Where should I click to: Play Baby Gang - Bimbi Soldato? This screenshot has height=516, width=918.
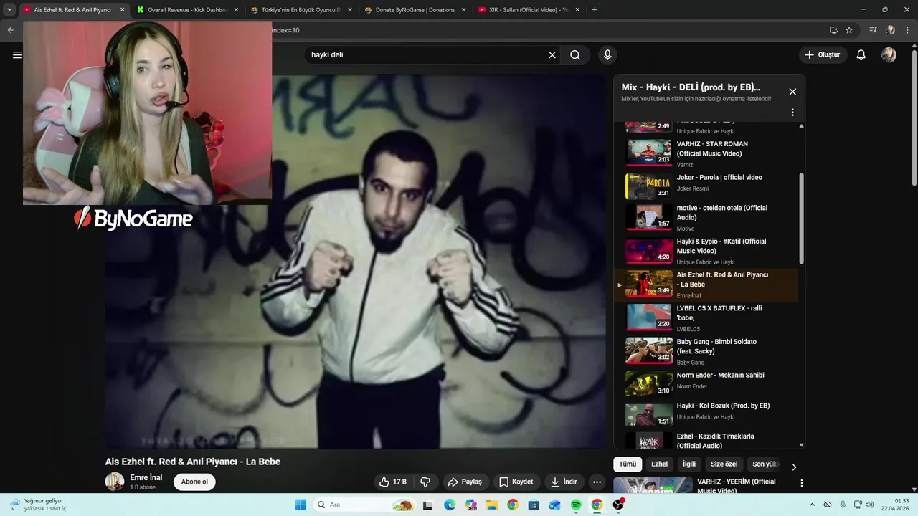[x=706, y=352]
